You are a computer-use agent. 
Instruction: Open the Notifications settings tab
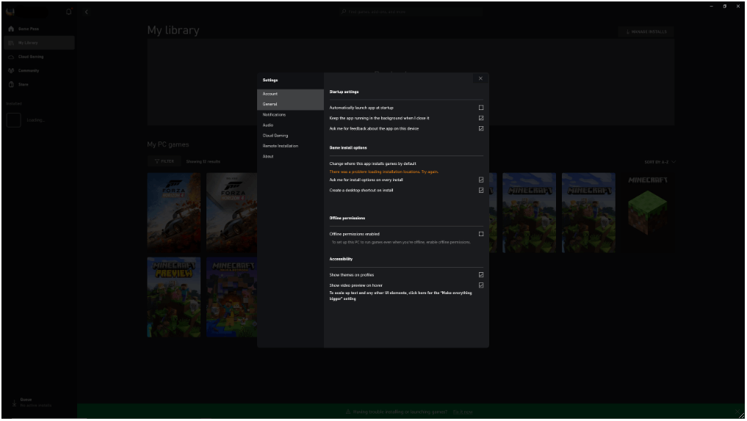click(290, 114)
